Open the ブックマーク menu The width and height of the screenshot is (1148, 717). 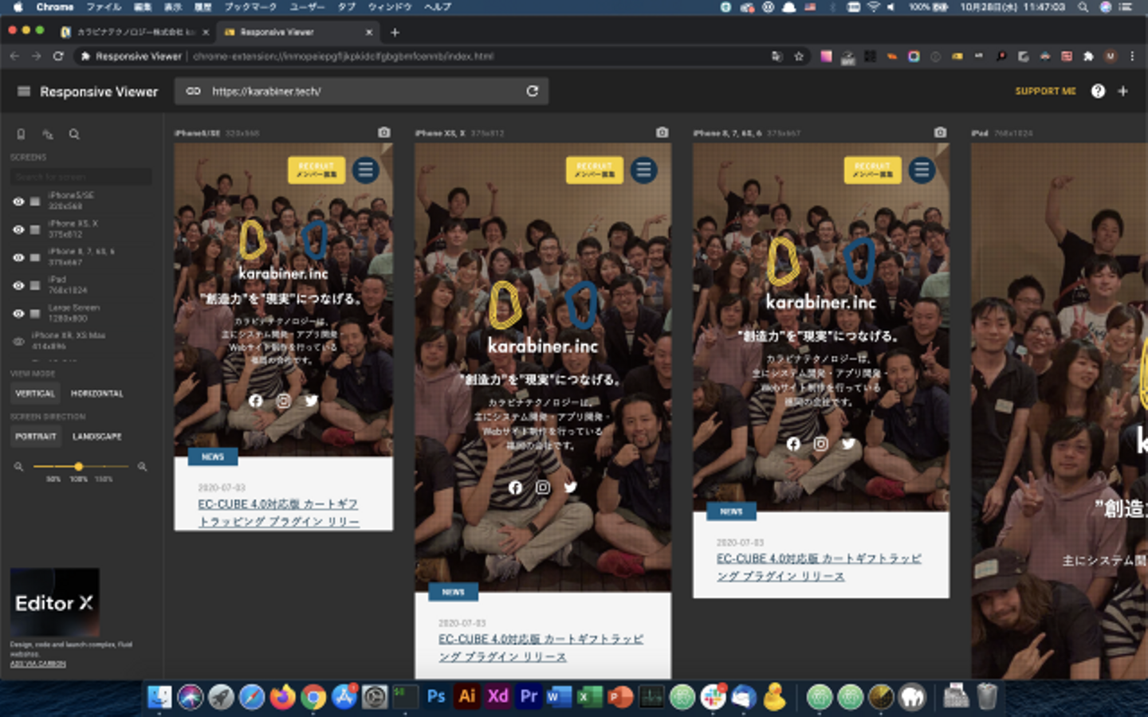point(250,7)
